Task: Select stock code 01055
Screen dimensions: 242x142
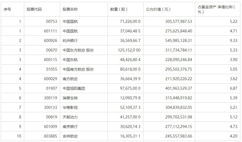Action: click(x=52, y=69)
